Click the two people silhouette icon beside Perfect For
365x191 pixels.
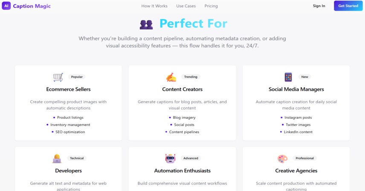(x=146, y=24)
